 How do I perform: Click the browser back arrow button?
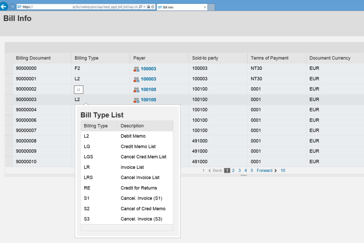tap(4, 7)
